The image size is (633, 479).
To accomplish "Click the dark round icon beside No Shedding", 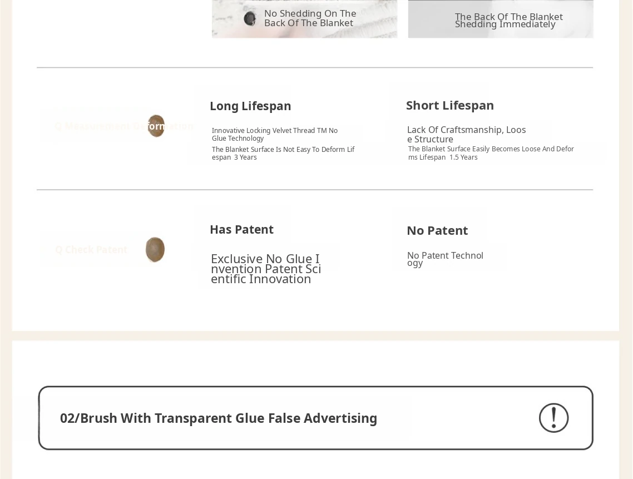I will pyautogui.click(x=250, y=18).
